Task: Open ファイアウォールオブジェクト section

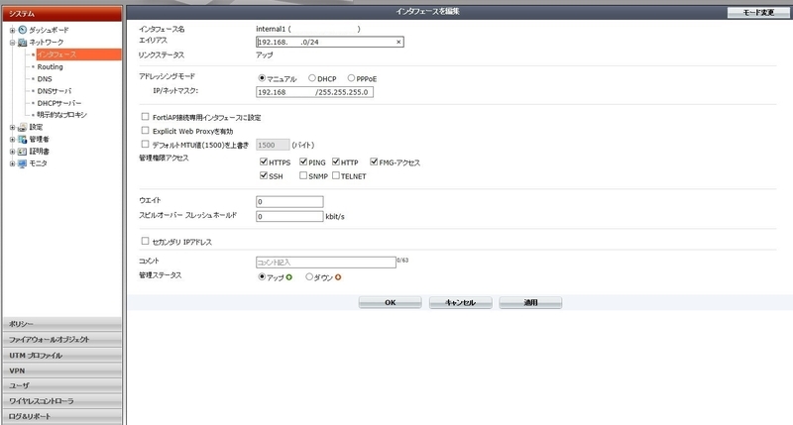Action: (x=62, y=340)
